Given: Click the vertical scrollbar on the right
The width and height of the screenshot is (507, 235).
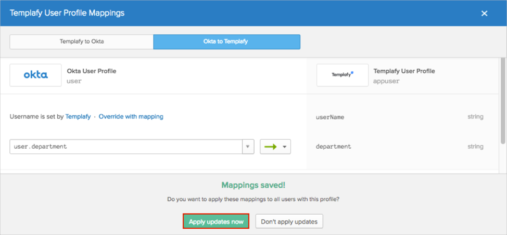Looking at the screenshot, I should coord(503,104).
